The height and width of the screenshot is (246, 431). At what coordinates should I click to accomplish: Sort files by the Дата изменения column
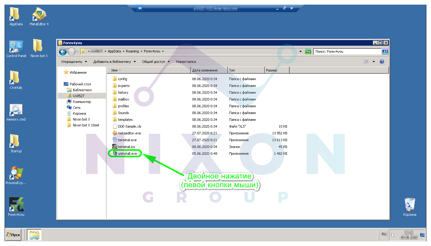click(209, 70)
